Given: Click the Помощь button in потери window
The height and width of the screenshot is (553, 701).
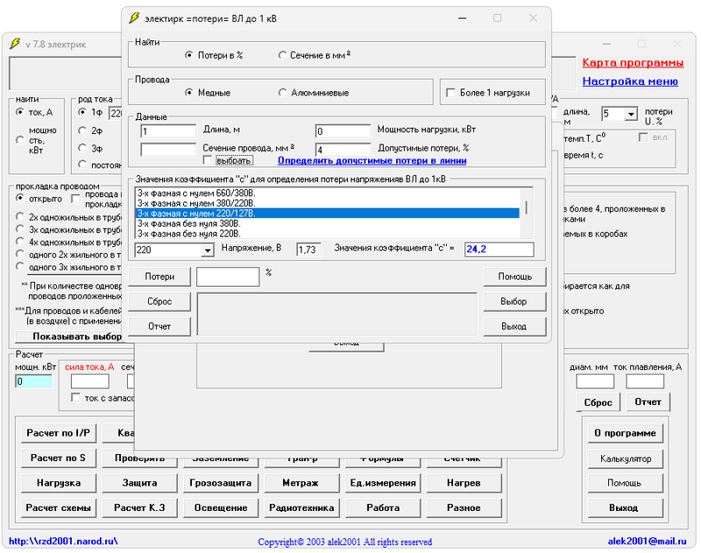Looking at the screenshot, I should 515,276.
